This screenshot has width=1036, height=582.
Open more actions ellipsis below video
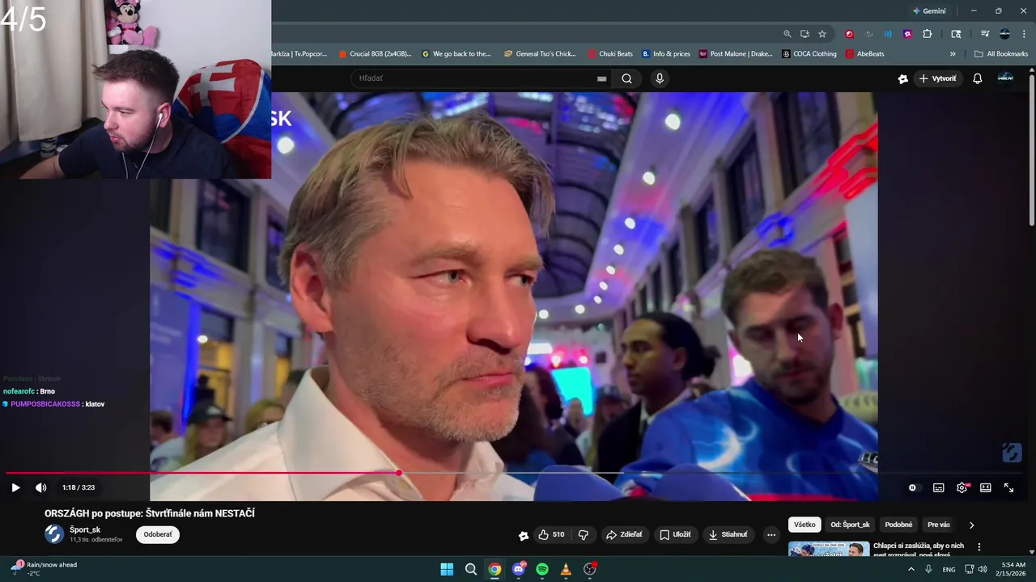tap(771, 534)
